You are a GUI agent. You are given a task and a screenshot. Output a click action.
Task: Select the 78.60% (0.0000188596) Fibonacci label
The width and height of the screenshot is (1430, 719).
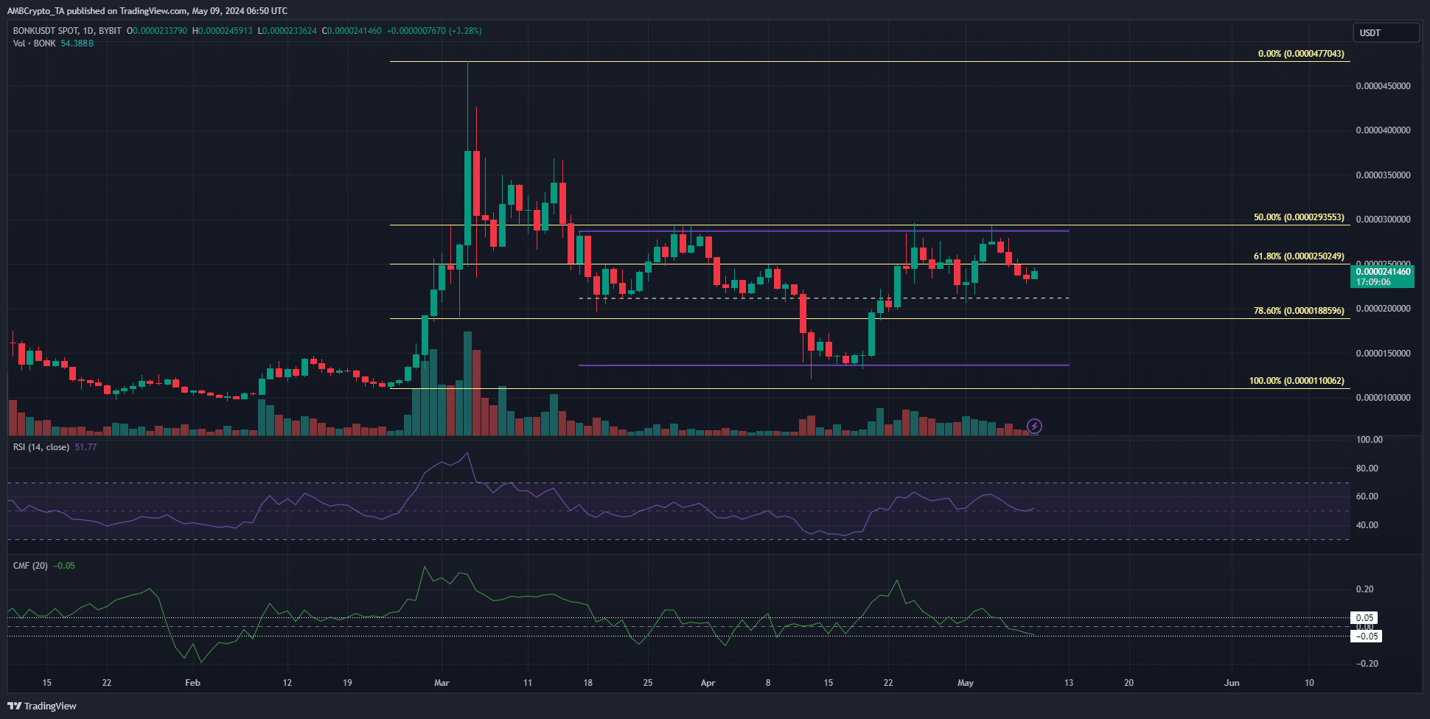(x=1299, y=311)
